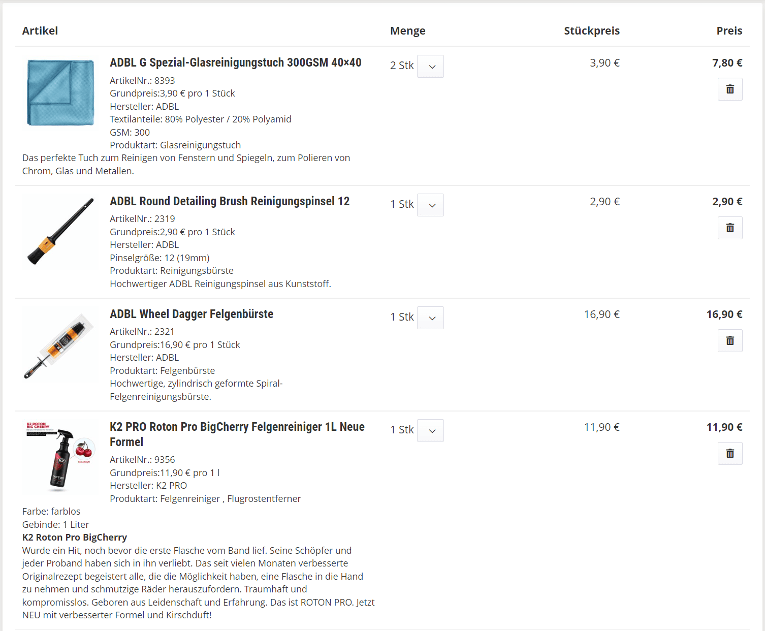Open quantity dropdown for Glasreinigungstuch
This screenshot has width=765, height=631.
coord(430,67)
